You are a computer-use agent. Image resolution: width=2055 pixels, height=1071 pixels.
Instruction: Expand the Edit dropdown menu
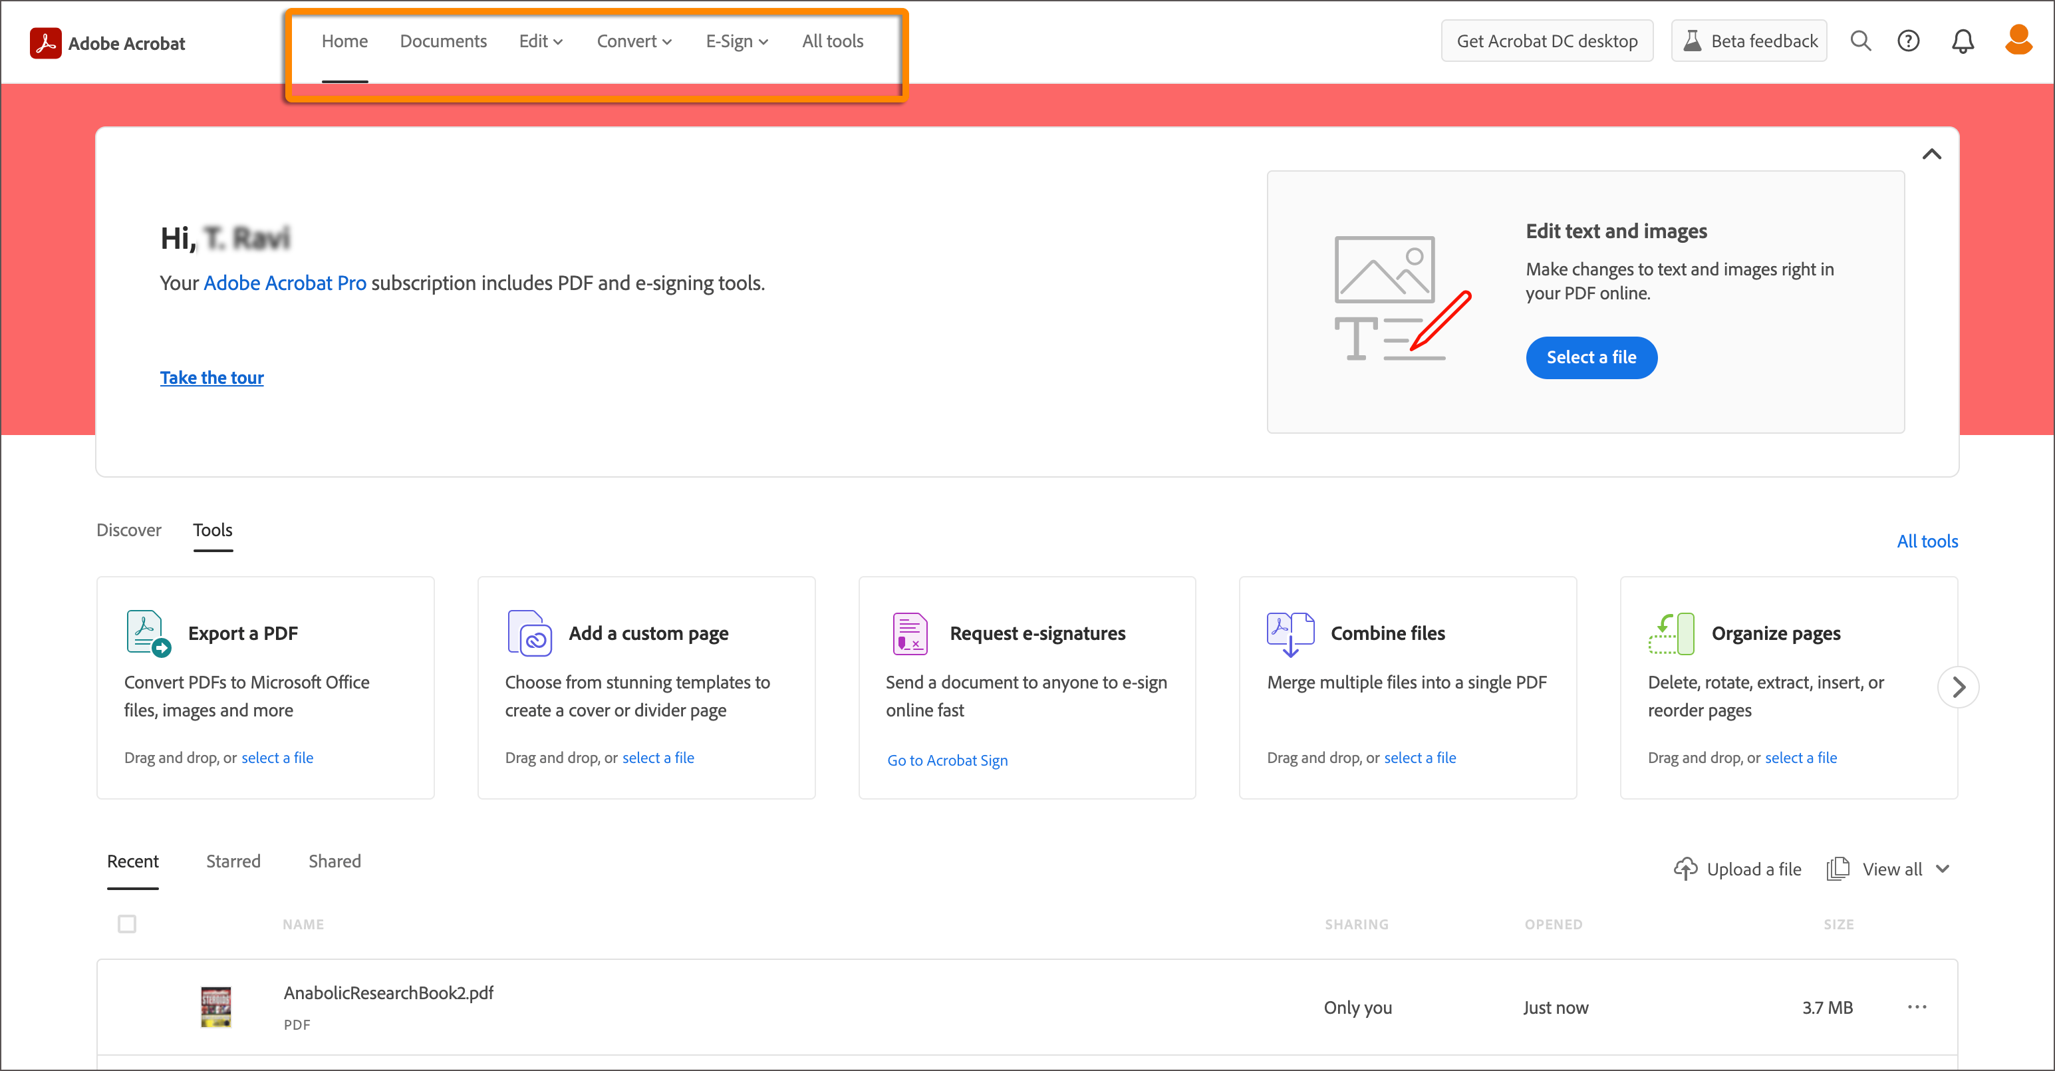click(539, 41)
